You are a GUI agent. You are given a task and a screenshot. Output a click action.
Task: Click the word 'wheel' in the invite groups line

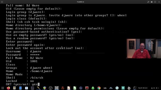[x=122, y=15]
